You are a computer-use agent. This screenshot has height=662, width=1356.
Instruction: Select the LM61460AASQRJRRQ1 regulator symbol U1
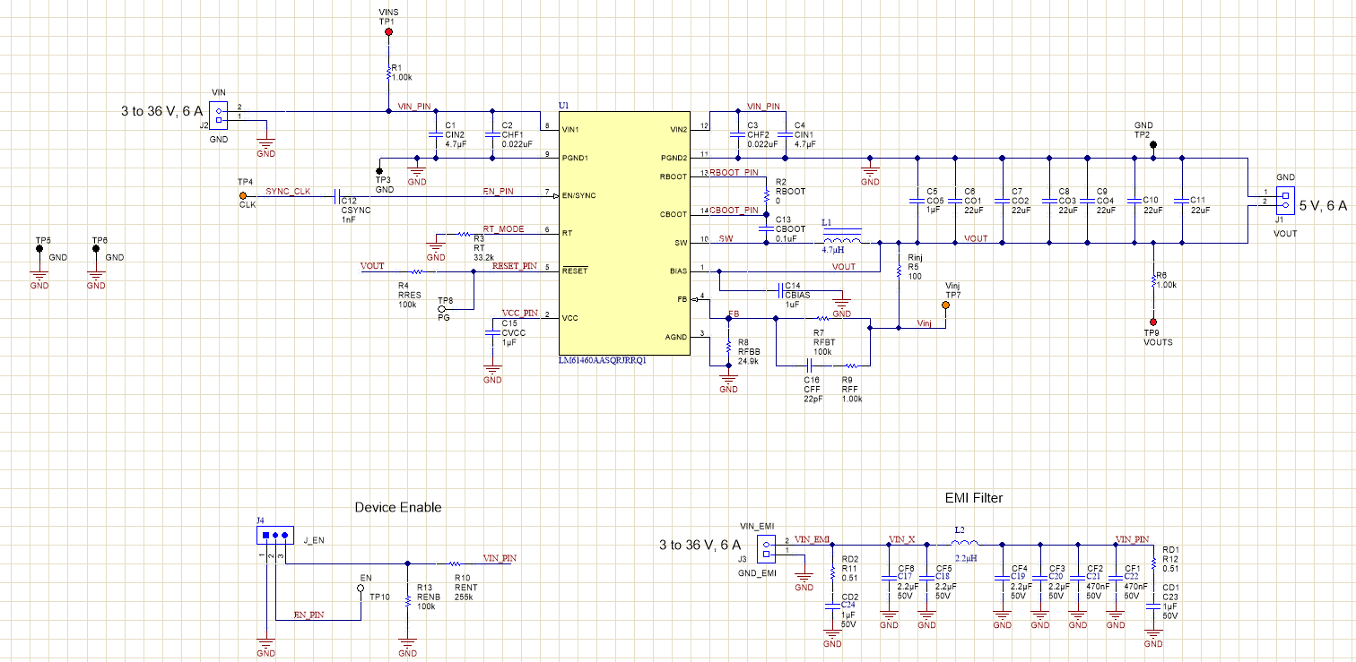coord(622,233)
